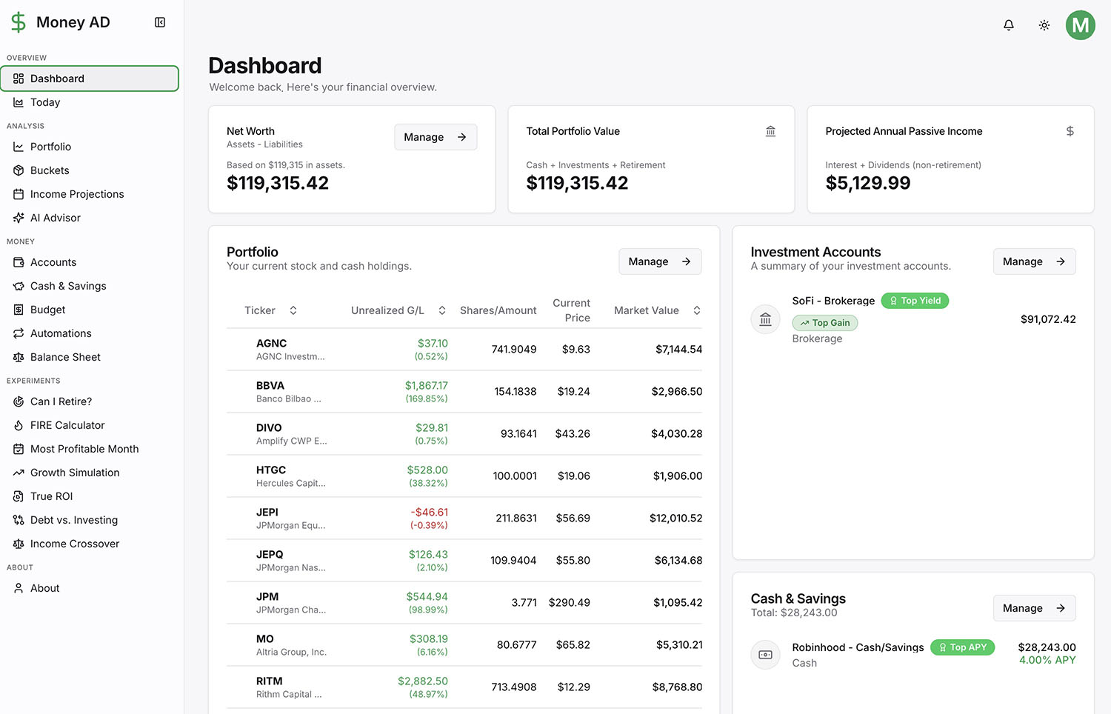This screenshot has width=1111, height=714.
Task: Click the Top APY badge on Robinhood account
Action: [x=962, y=647]
